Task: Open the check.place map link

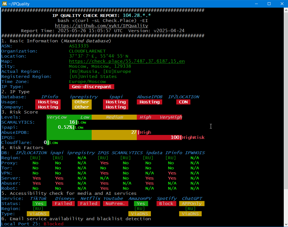Action: tap(127, 61)
